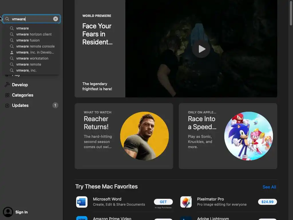Screen dimensions: 293x220
Task: Click GET for Microsoft Word
Action: click(x=163, y=202)
